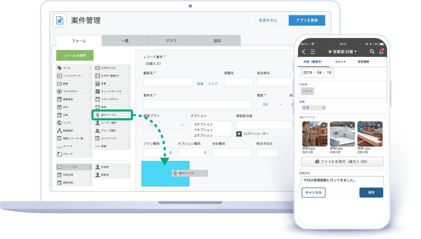Screen dimensions: 421x239
Task: Pick the ラジオボタン field from the palette
Action: click(74, 92)
